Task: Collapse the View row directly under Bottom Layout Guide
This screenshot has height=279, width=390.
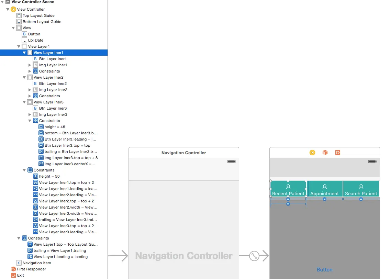Action: 13,28
